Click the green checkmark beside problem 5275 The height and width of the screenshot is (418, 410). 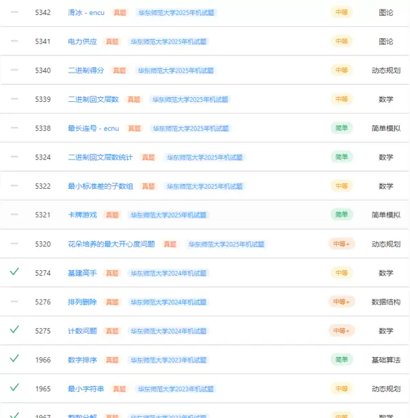[14, 330]
